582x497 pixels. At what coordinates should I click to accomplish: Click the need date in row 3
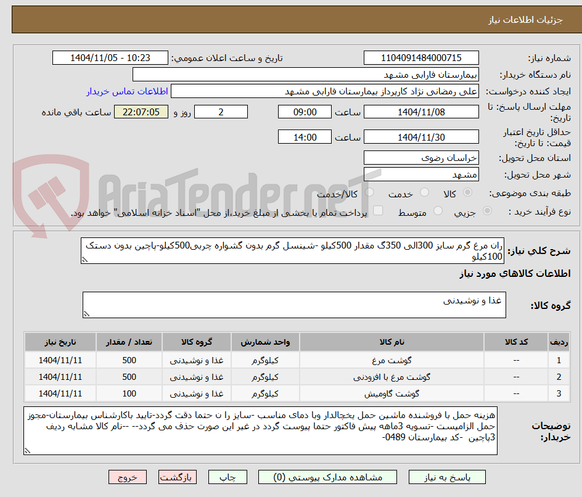click(60, 393)
